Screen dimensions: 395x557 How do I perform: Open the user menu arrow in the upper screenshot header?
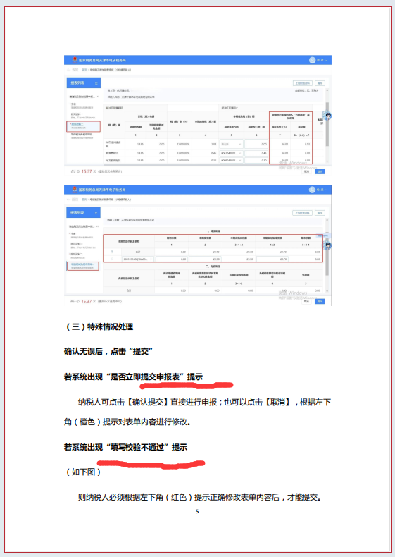tap(327, 61)
